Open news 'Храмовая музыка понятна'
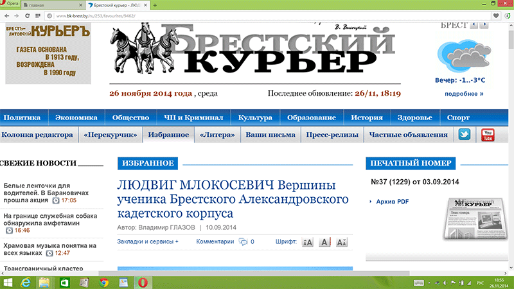The height and width of the screenshot is (289, 514). coord(50,249)
